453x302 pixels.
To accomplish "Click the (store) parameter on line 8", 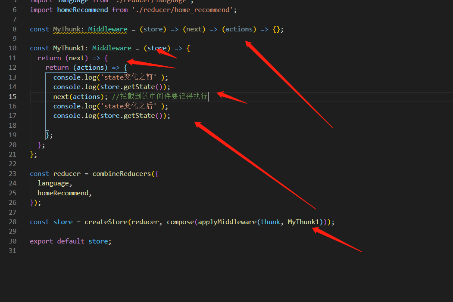I will coord(153,29).
